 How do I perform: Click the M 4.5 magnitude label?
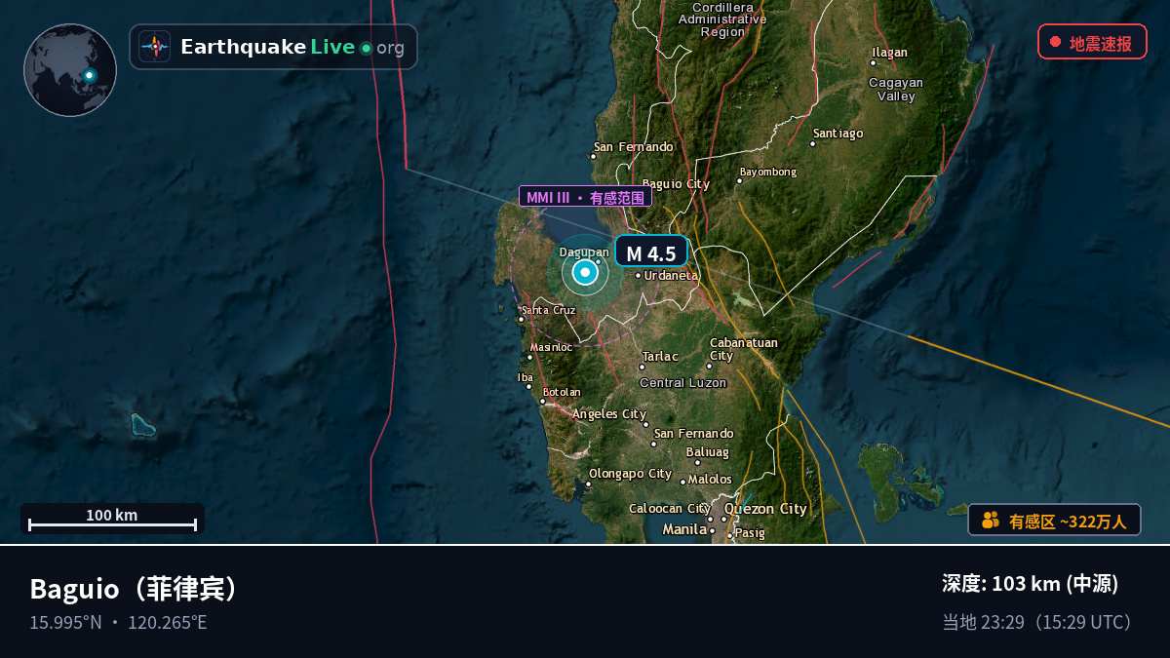click(x=651, y=252)
